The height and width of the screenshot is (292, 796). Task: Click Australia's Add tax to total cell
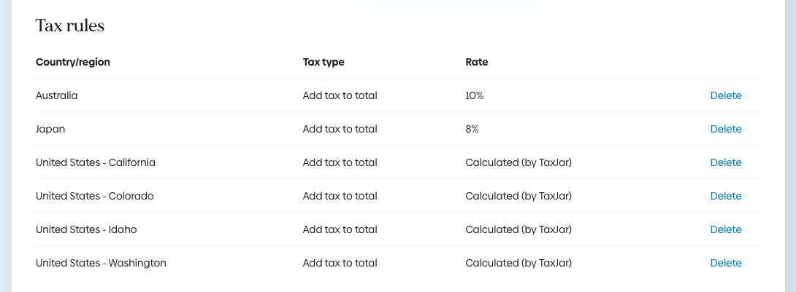click(340, 95)
